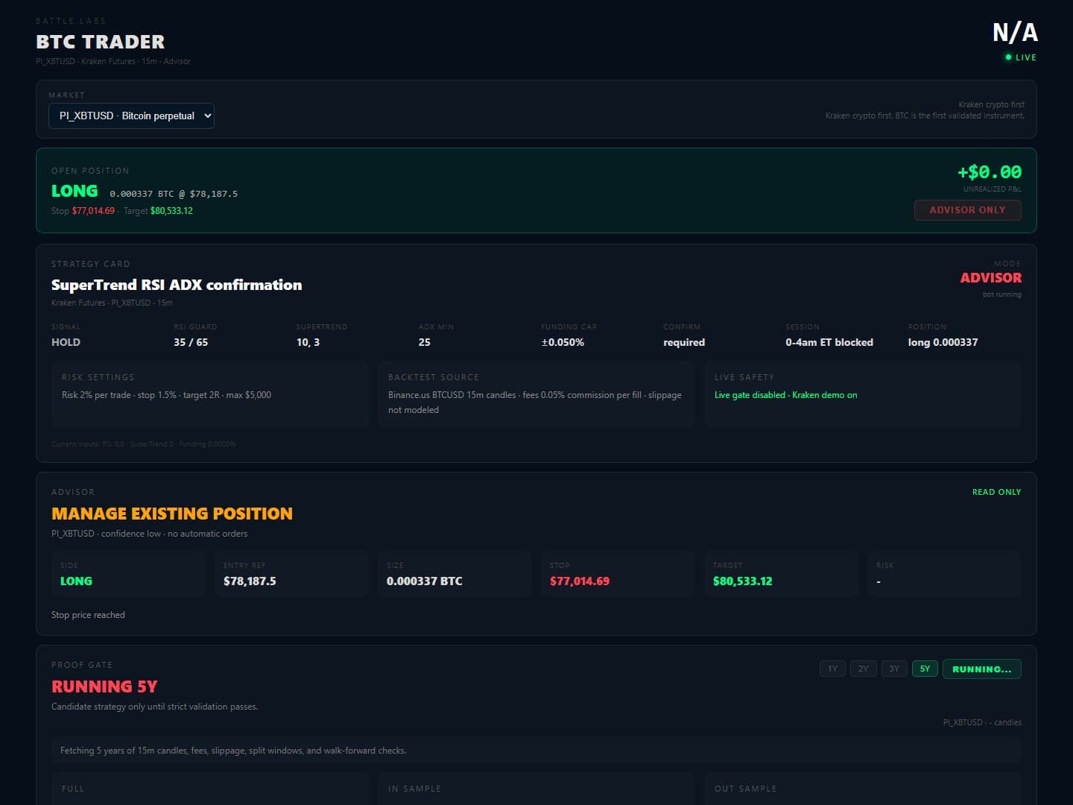The image size is (1073, 805).
Task: Click the advisor target $80,533.12 cell
Action: click(781, 574)
